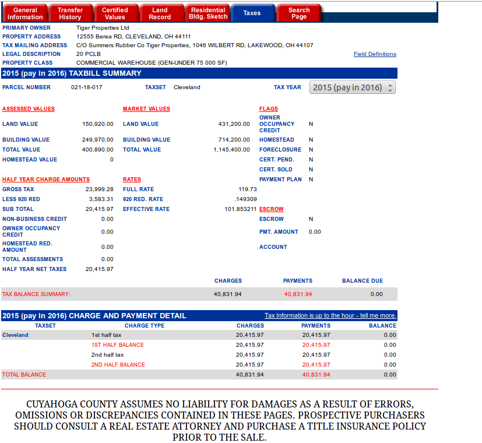Click the Flags heading
Image resolution: width=482 pixels, height=443 pixels.
click(x=269, y=109)
